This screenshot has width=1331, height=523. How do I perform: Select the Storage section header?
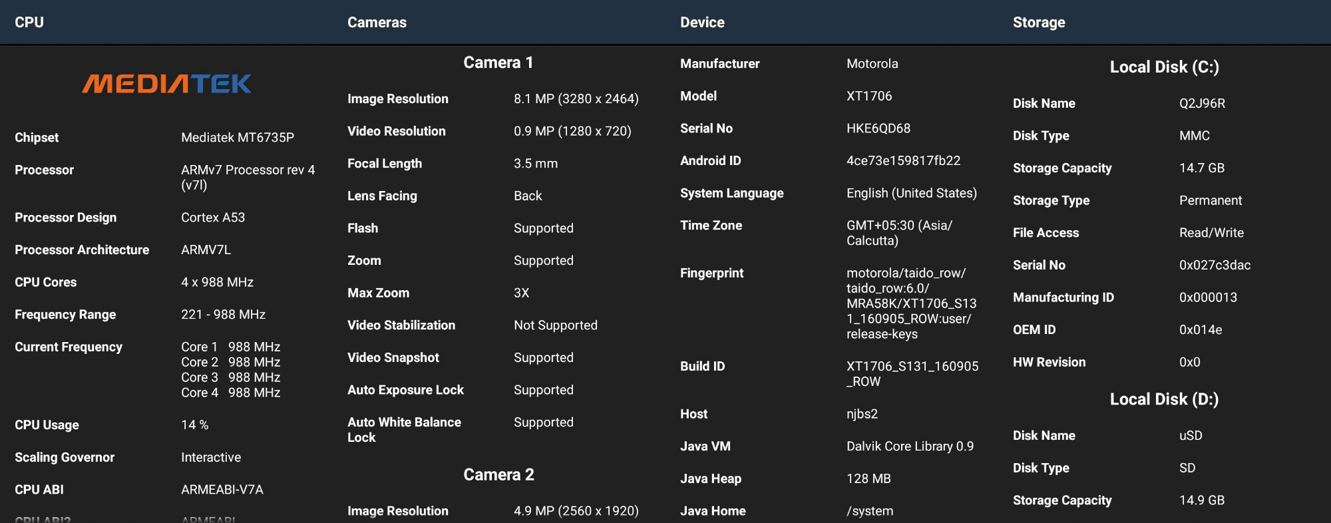click(1038, 22)
